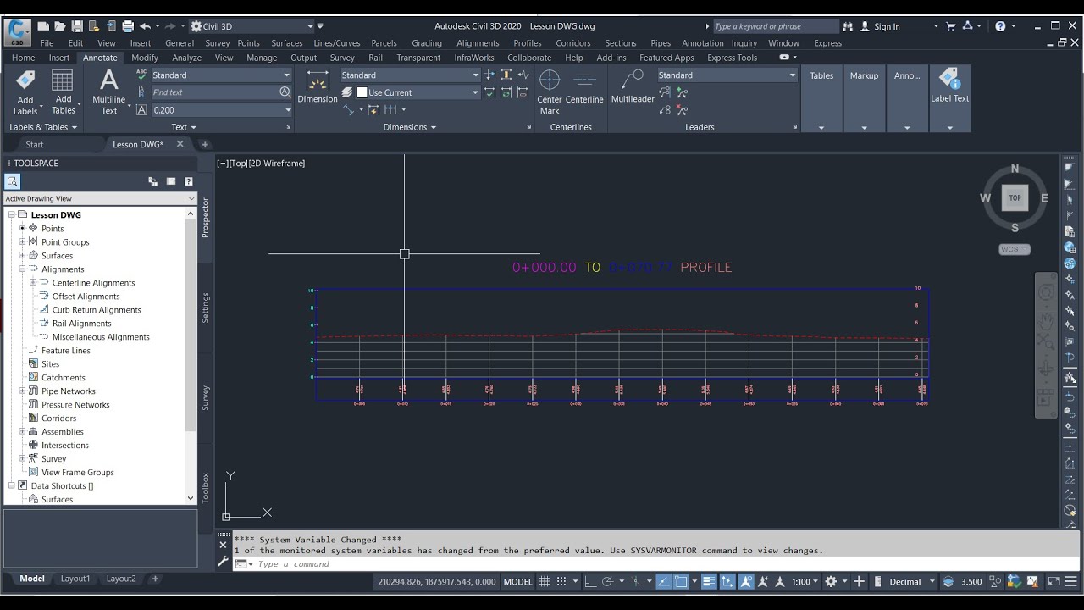Screen dimensions: 1084x610
Task: Click the Undo arrow in quick access toolbar
Action: coord(145,26)
